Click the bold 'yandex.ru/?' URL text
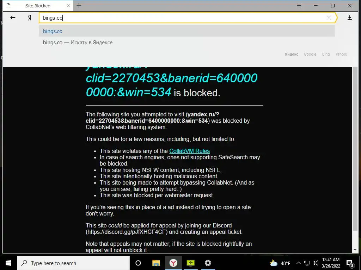Screen dimensions: 361x270 [x=203, y=114]
